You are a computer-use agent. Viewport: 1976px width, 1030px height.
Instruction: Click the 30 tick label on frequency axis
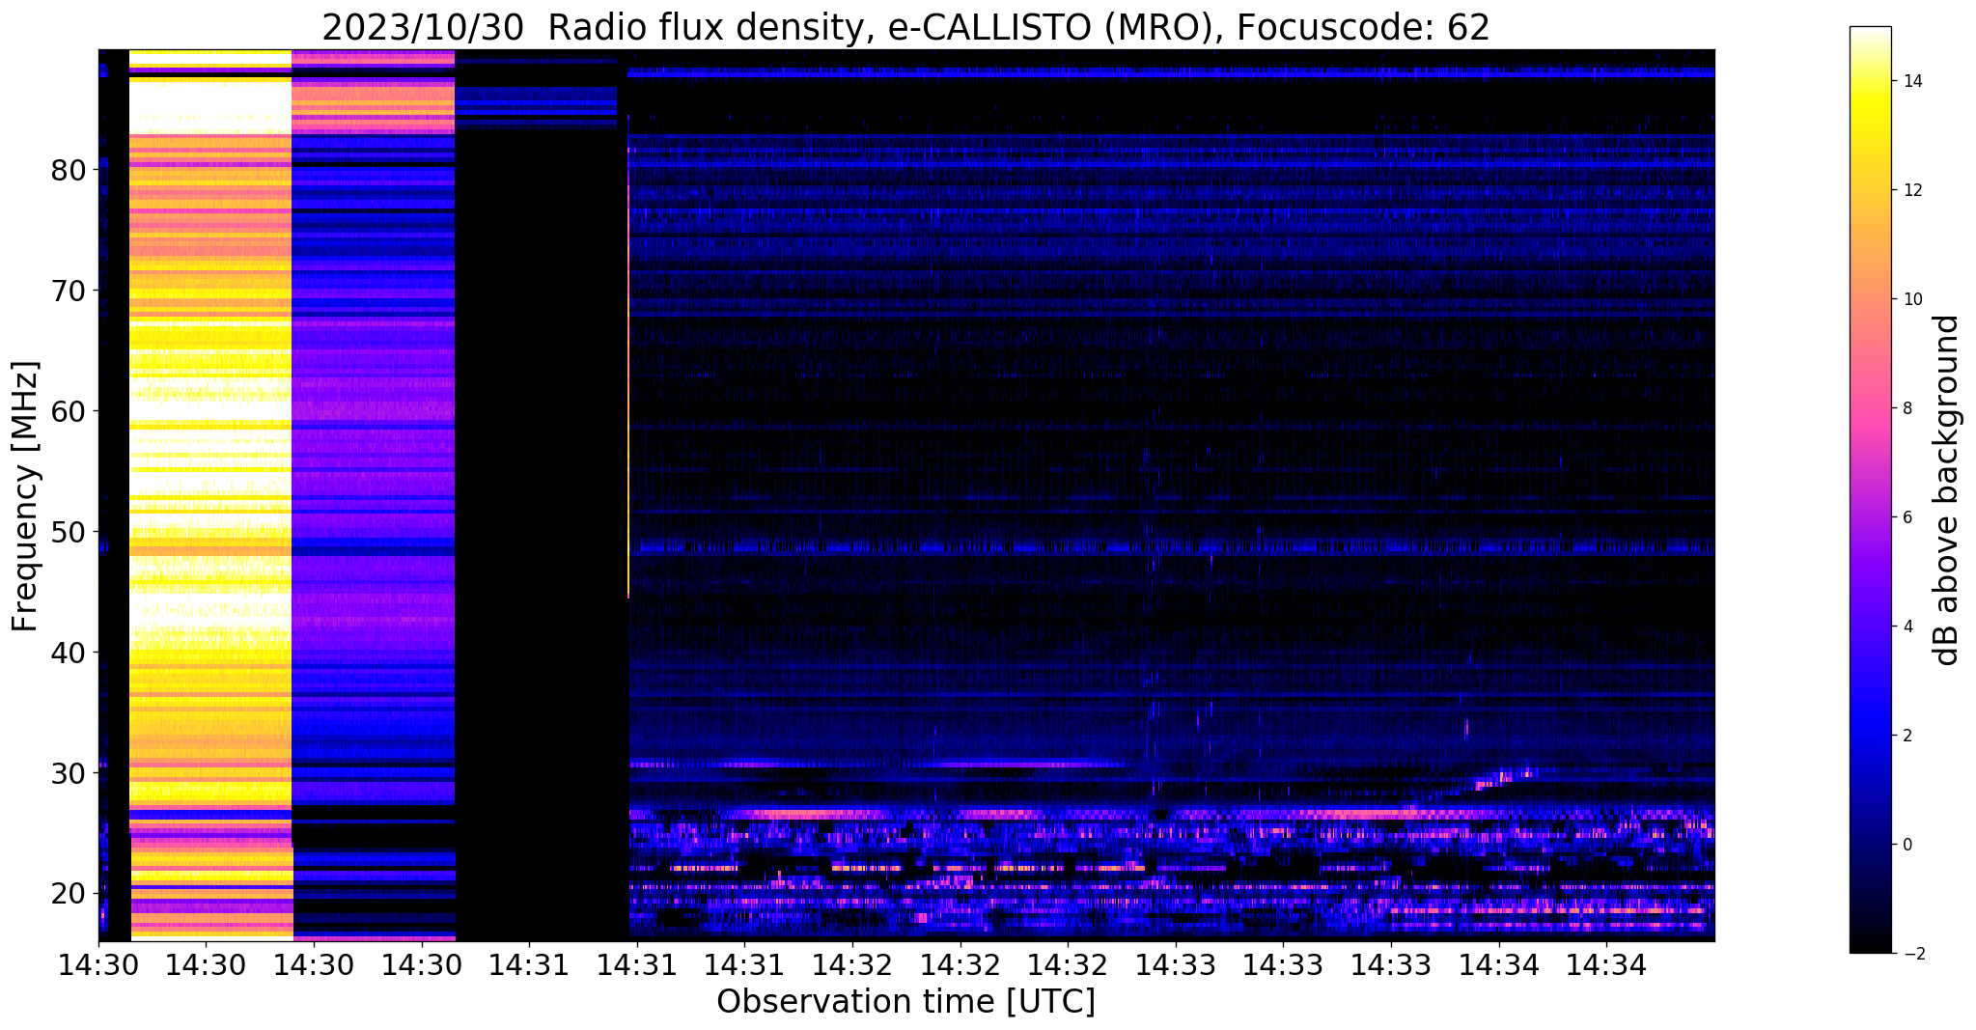pyautogui.click(x=70, y=774)
